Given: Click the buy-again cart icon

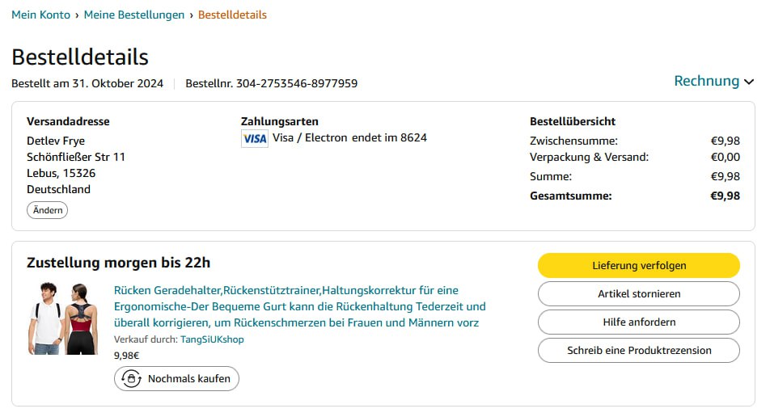Looking at the screenshot, I should [130, 378].
